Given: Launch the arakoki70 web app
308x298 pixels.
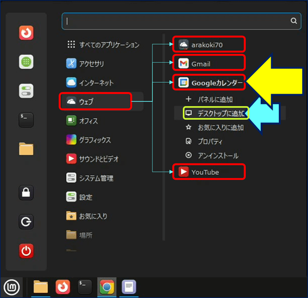Looking at the screenshot, I should 209,44.
